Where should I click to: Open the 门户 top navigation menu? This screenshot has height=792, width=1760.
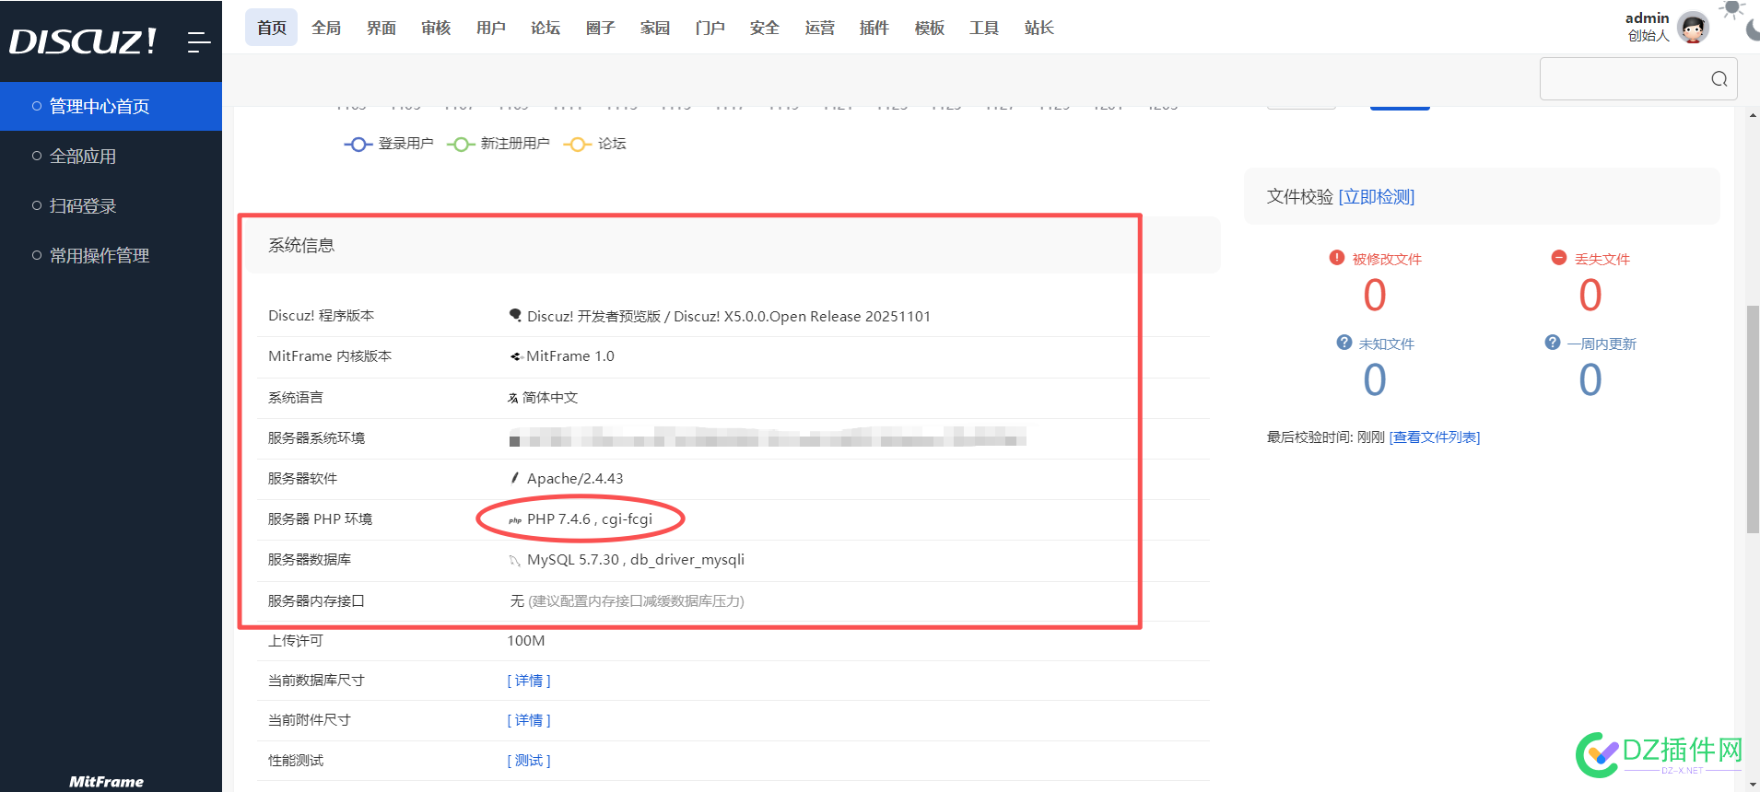710,28
